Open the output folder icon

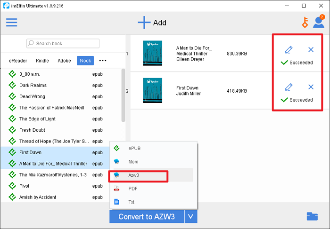312,216
